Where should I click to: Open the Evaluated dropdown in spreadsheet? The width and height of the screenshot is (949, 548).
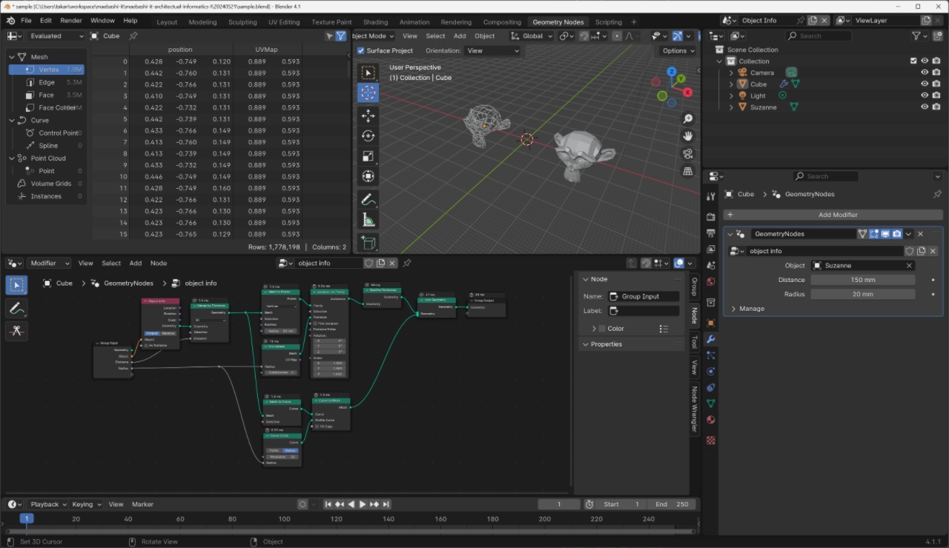click(x=56, y=36)
